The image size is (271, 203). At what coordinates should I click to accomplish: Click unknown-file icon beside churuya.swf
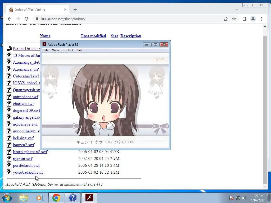pos(9,104)
